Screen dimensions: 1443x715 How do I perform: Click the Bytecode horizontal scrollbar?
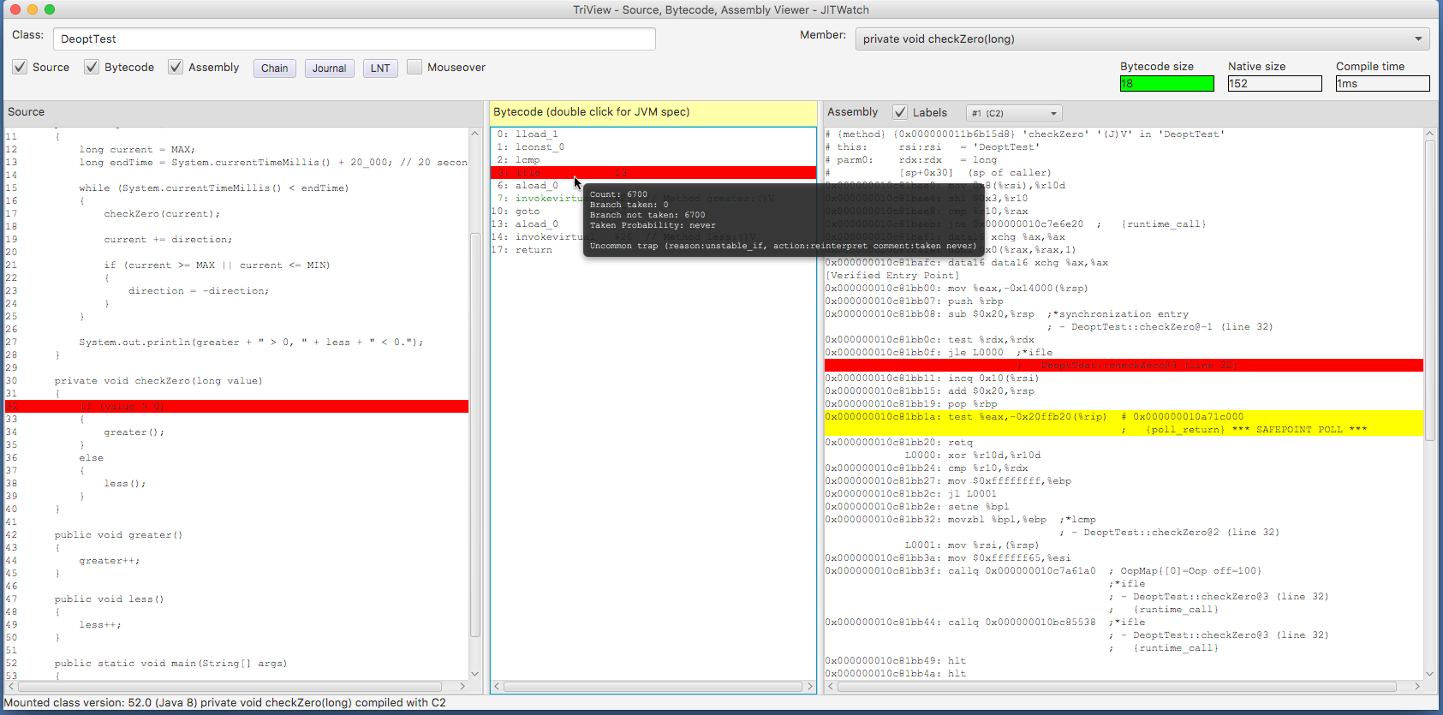653,687
